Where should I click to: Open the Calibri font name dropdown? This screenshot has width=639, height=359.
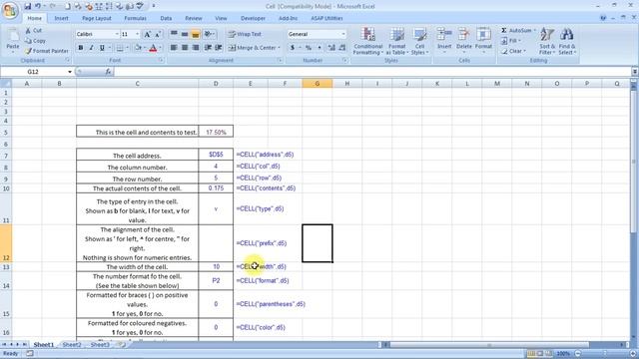[117, 34]
